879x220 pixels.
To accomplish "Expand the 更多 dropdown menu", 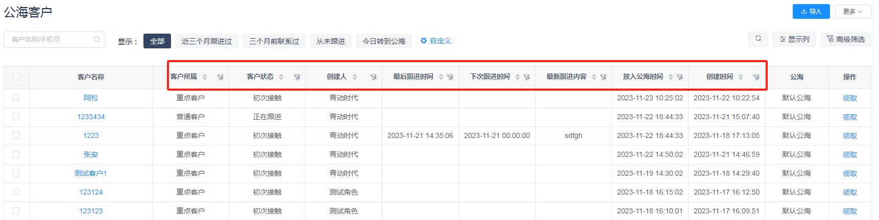I will point(852,11).
